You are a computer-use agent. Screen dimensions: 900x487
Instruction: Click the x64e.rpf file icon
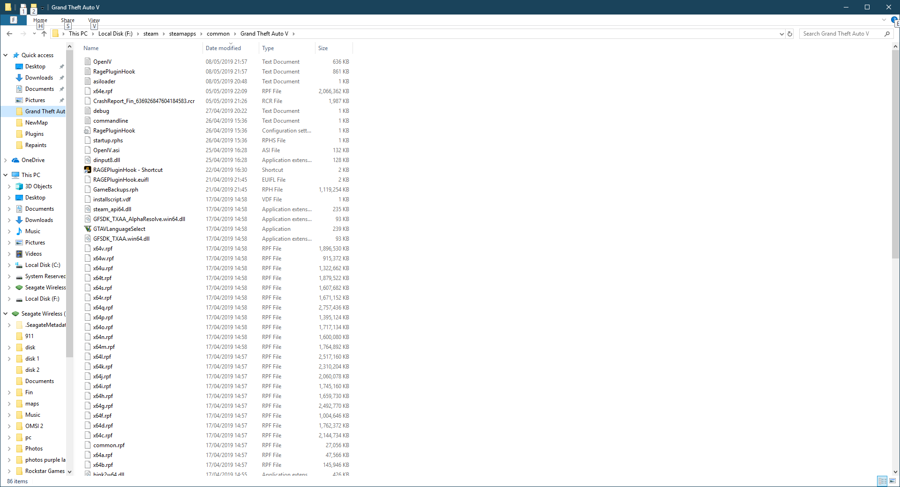point(88,91)
